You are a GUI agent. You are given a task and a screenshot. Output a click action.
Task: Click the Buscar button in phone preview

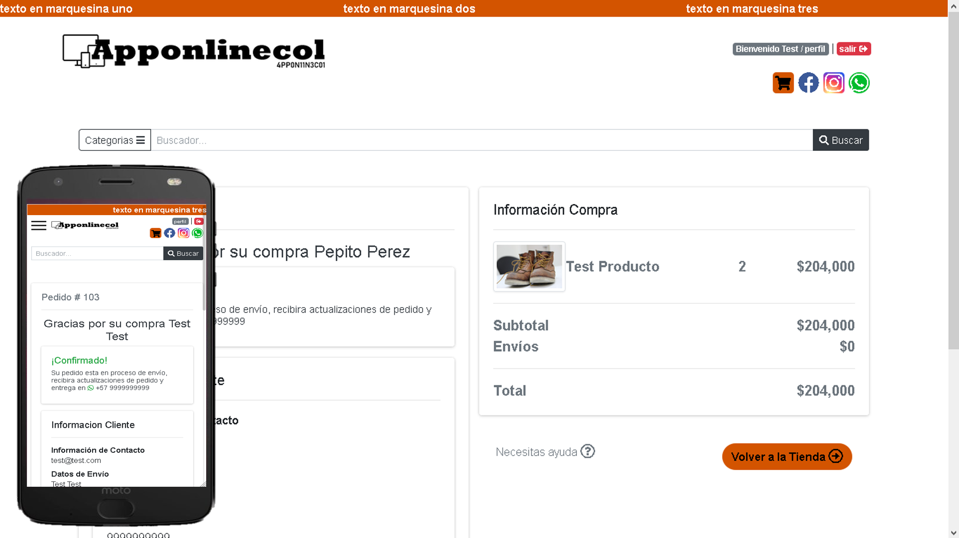coord(183,253)
